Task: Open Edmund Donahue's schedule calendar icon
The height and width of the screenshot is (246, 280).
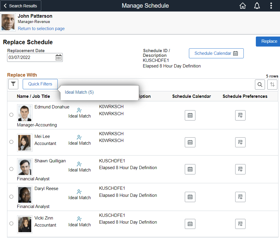Action: (190, 115)
